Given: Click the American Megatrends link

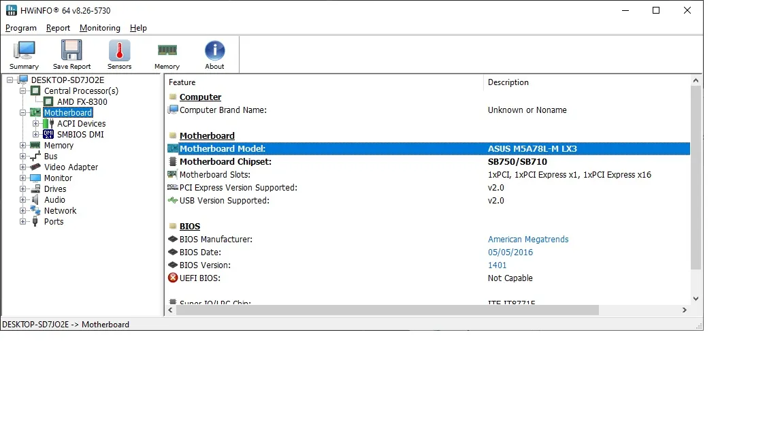Looking at the screenshot, I should (527, 240).
